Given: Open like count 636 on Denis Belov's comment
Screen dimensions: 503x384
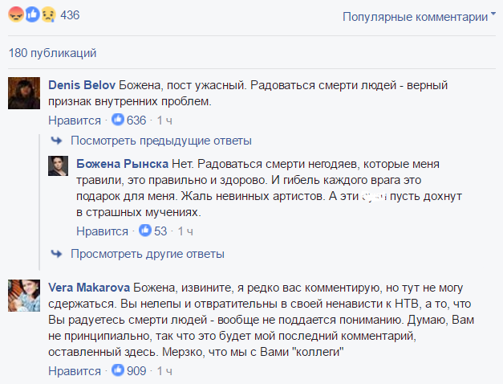Looking at the screenshot, I should 130,121.
